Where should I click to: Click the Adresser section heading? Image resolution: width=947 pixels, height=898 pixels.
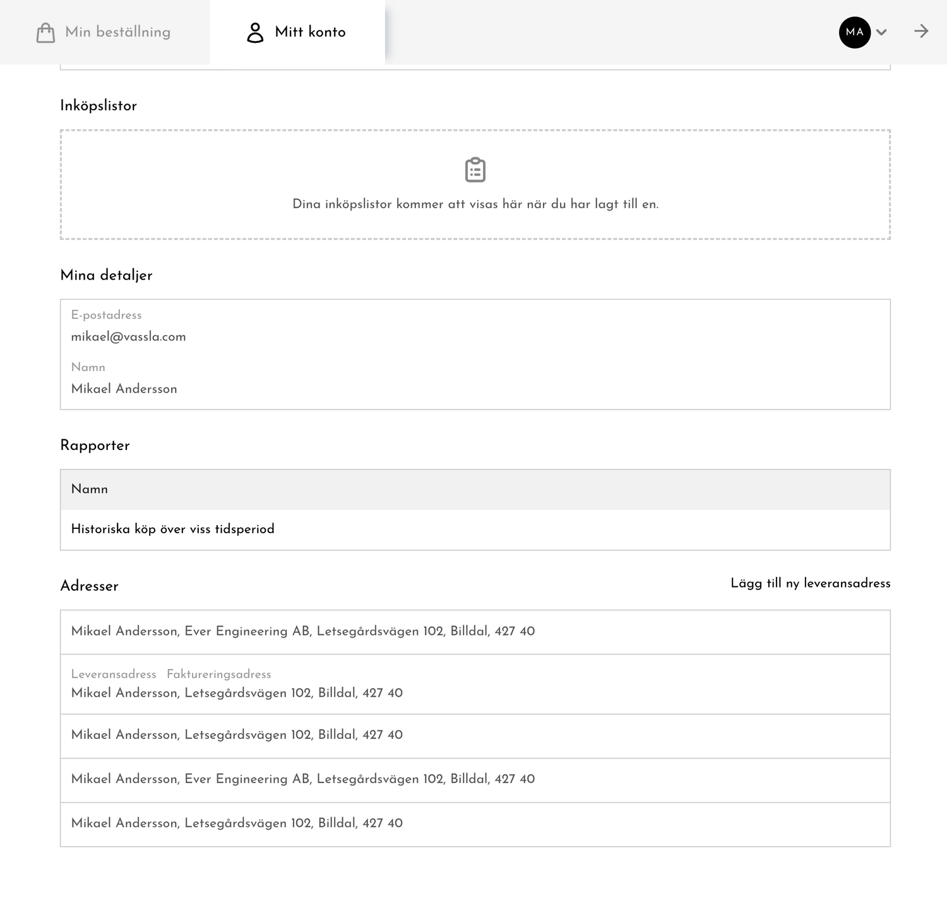[x=89, y=586]
